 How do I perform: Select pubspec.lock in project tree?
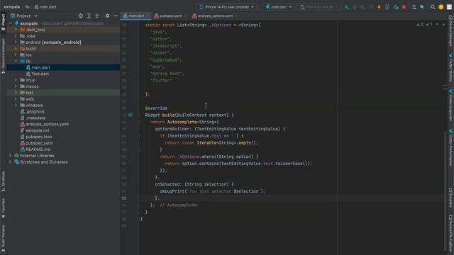[x=39, y=137]
